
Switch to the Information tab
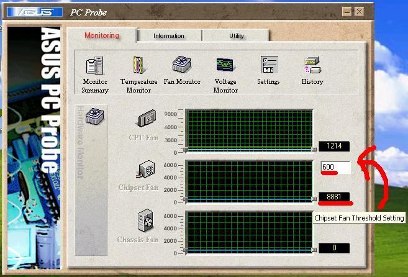169,36
